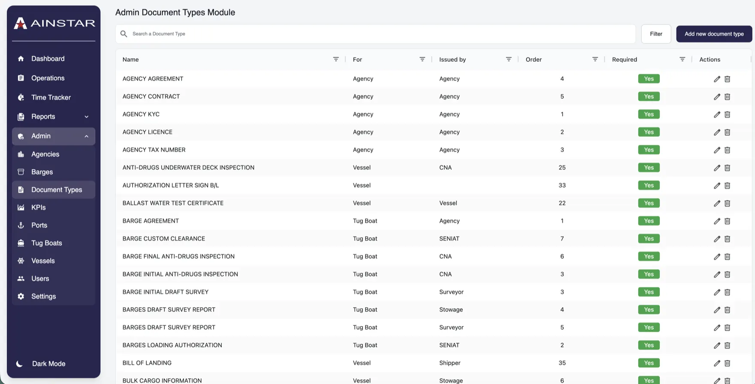The width and height of the screenshot is (755, 384).
Task: Edit the AGENCY AGREEMENT row with pencil icon
Action: 717,79
